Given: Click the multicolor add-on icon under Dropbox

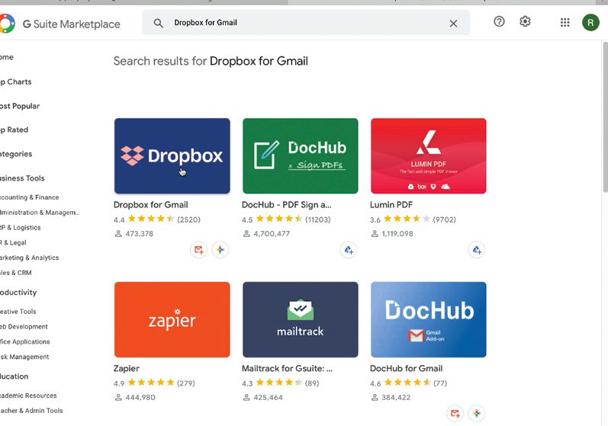Looking at the screenshot, I should coord(220,250).
